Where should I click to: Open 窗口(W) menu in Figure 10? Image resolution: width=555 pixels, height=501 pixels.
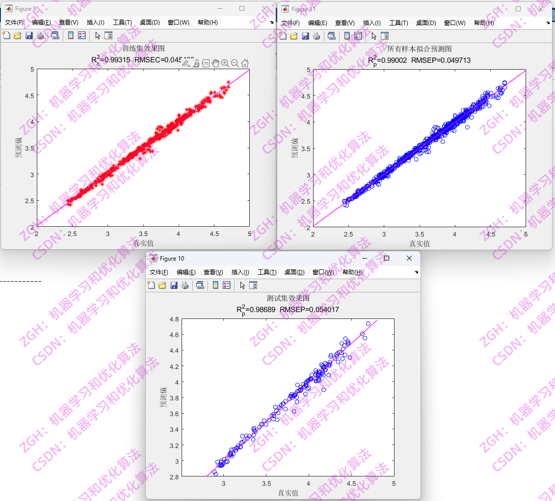[323, 272]
